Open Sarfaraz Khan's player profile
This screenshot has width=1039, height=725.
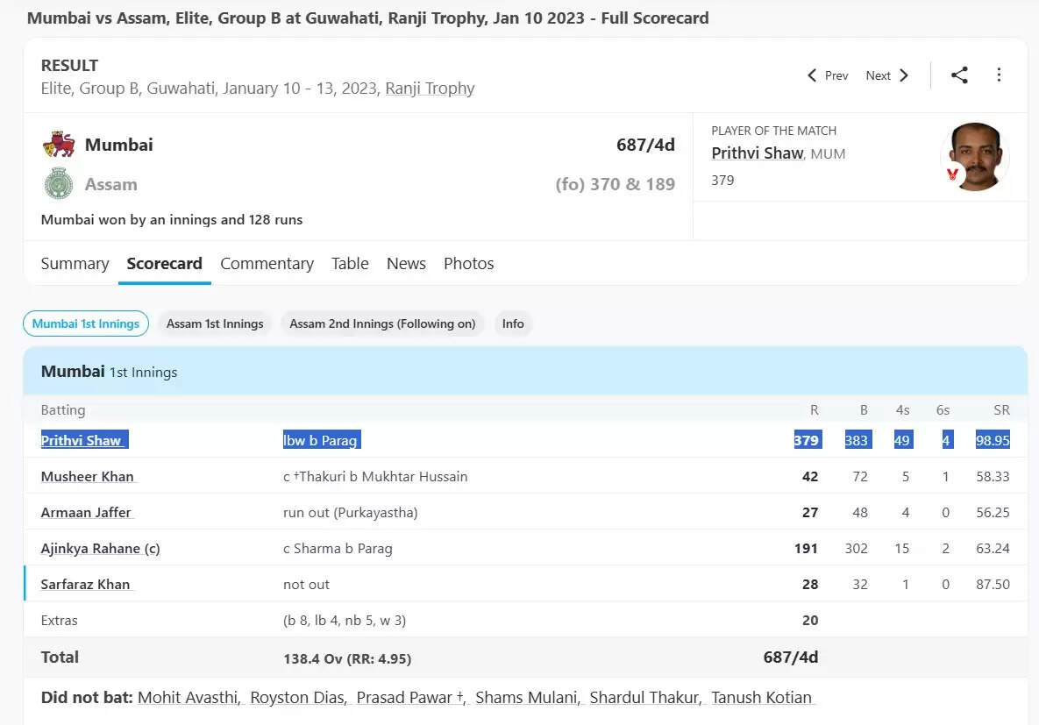(85, 584)
